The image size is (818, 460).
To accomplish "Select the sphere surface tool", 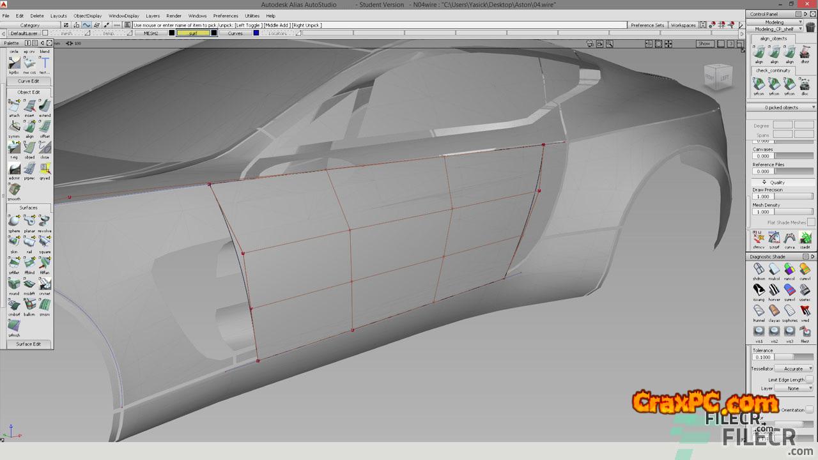I will [x=14, y=221].
